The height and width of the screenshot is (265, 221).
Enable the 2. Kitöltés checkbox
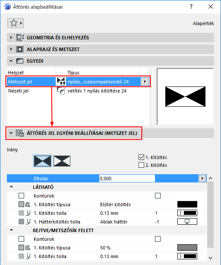point(141,165)
